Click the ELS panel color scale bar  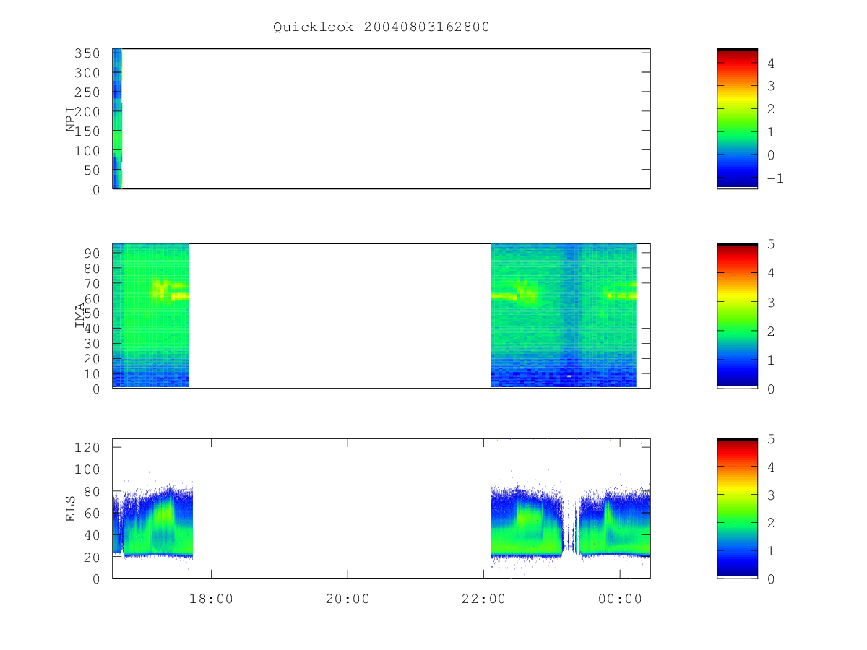click(737, 508)
